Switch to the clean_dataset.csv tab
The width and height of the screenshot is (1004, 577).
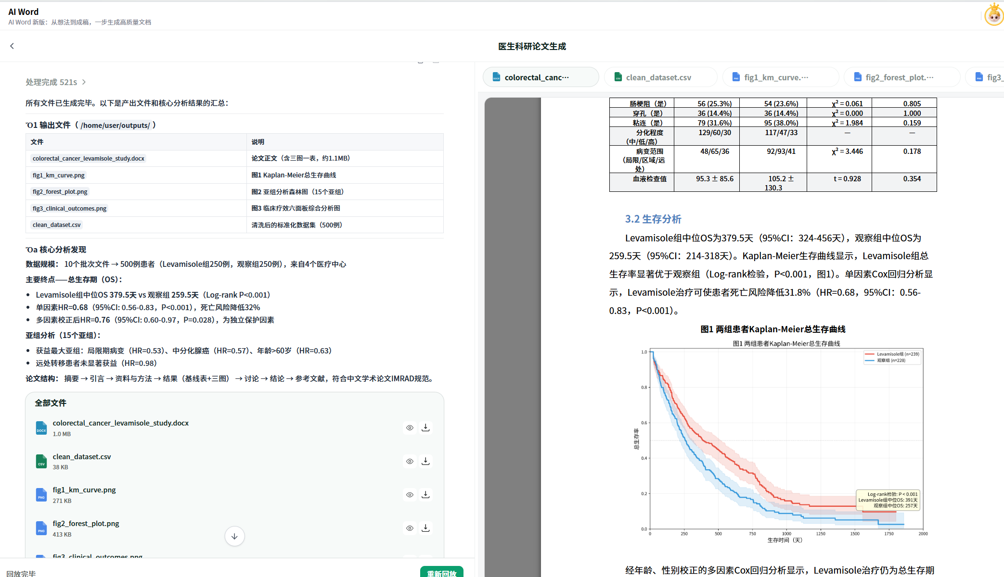coord(660,77)
